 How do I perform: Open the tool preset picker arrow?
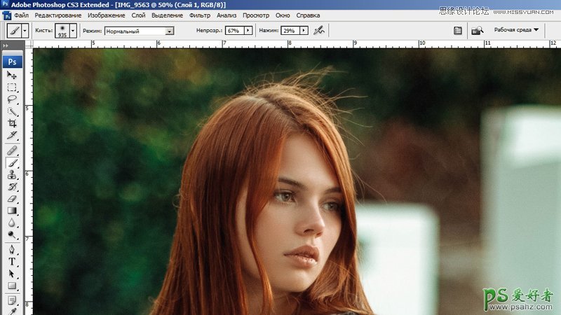(x=25, y=31)
